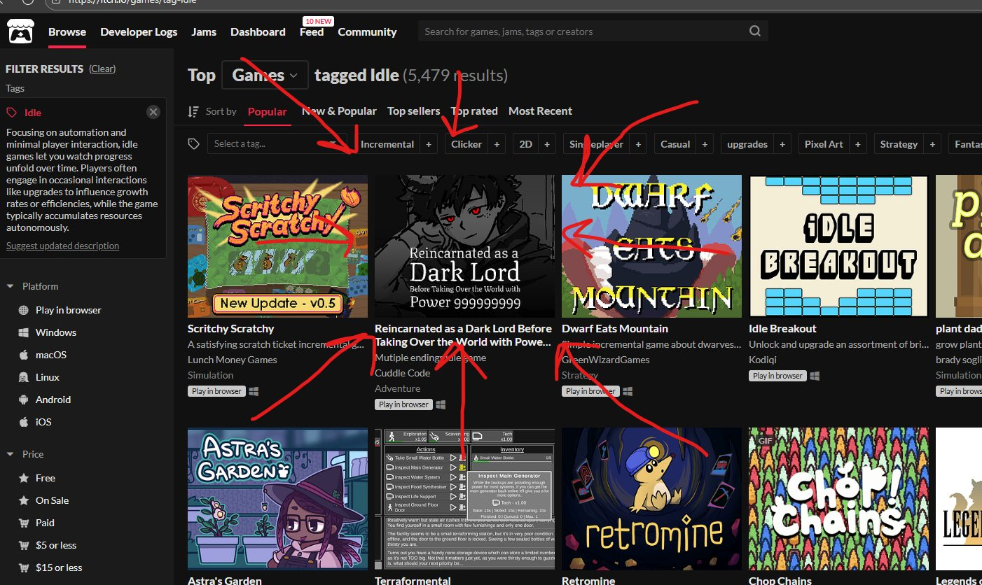
Task: Type in the Select a tag field
Action: (x=266, y=144)
